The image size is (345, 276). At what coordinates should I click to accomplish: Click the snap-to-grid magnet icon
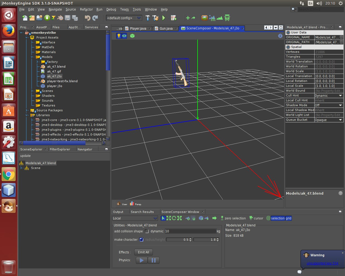pyautogui.click(x=193, y=218)
